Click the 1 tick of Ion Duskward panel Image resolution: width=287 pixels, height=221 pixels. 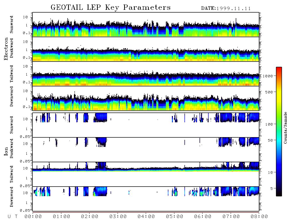(x=27, y=153)
